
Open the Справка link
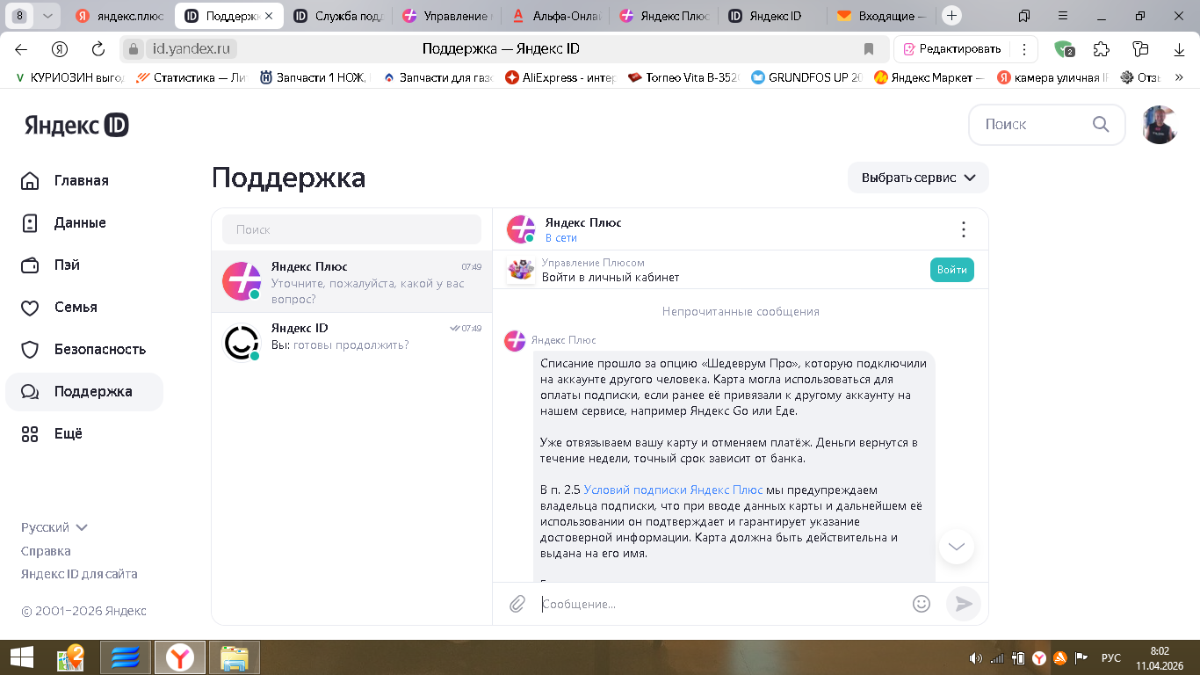tap(46, 551)
